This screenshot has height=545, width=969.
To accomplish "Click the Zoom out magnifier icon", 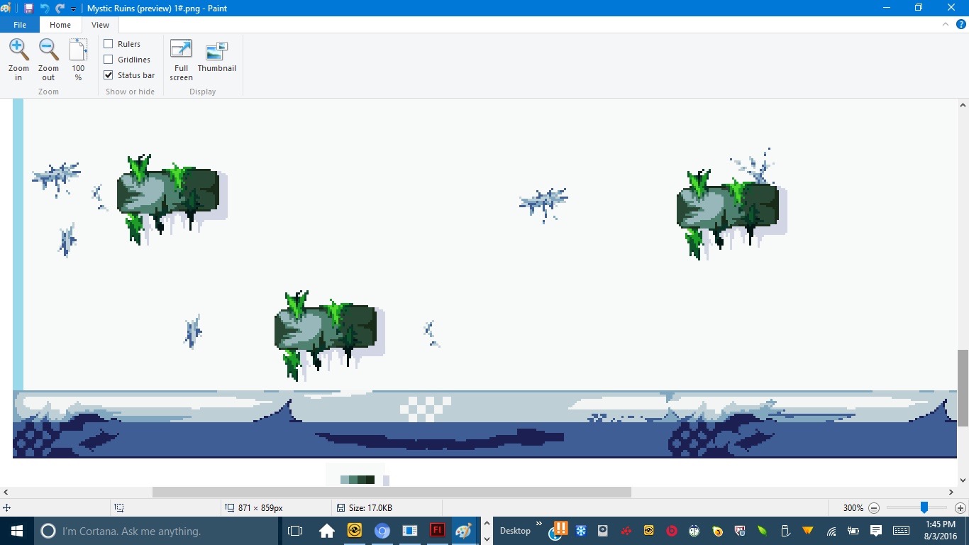I will (48, 50).
